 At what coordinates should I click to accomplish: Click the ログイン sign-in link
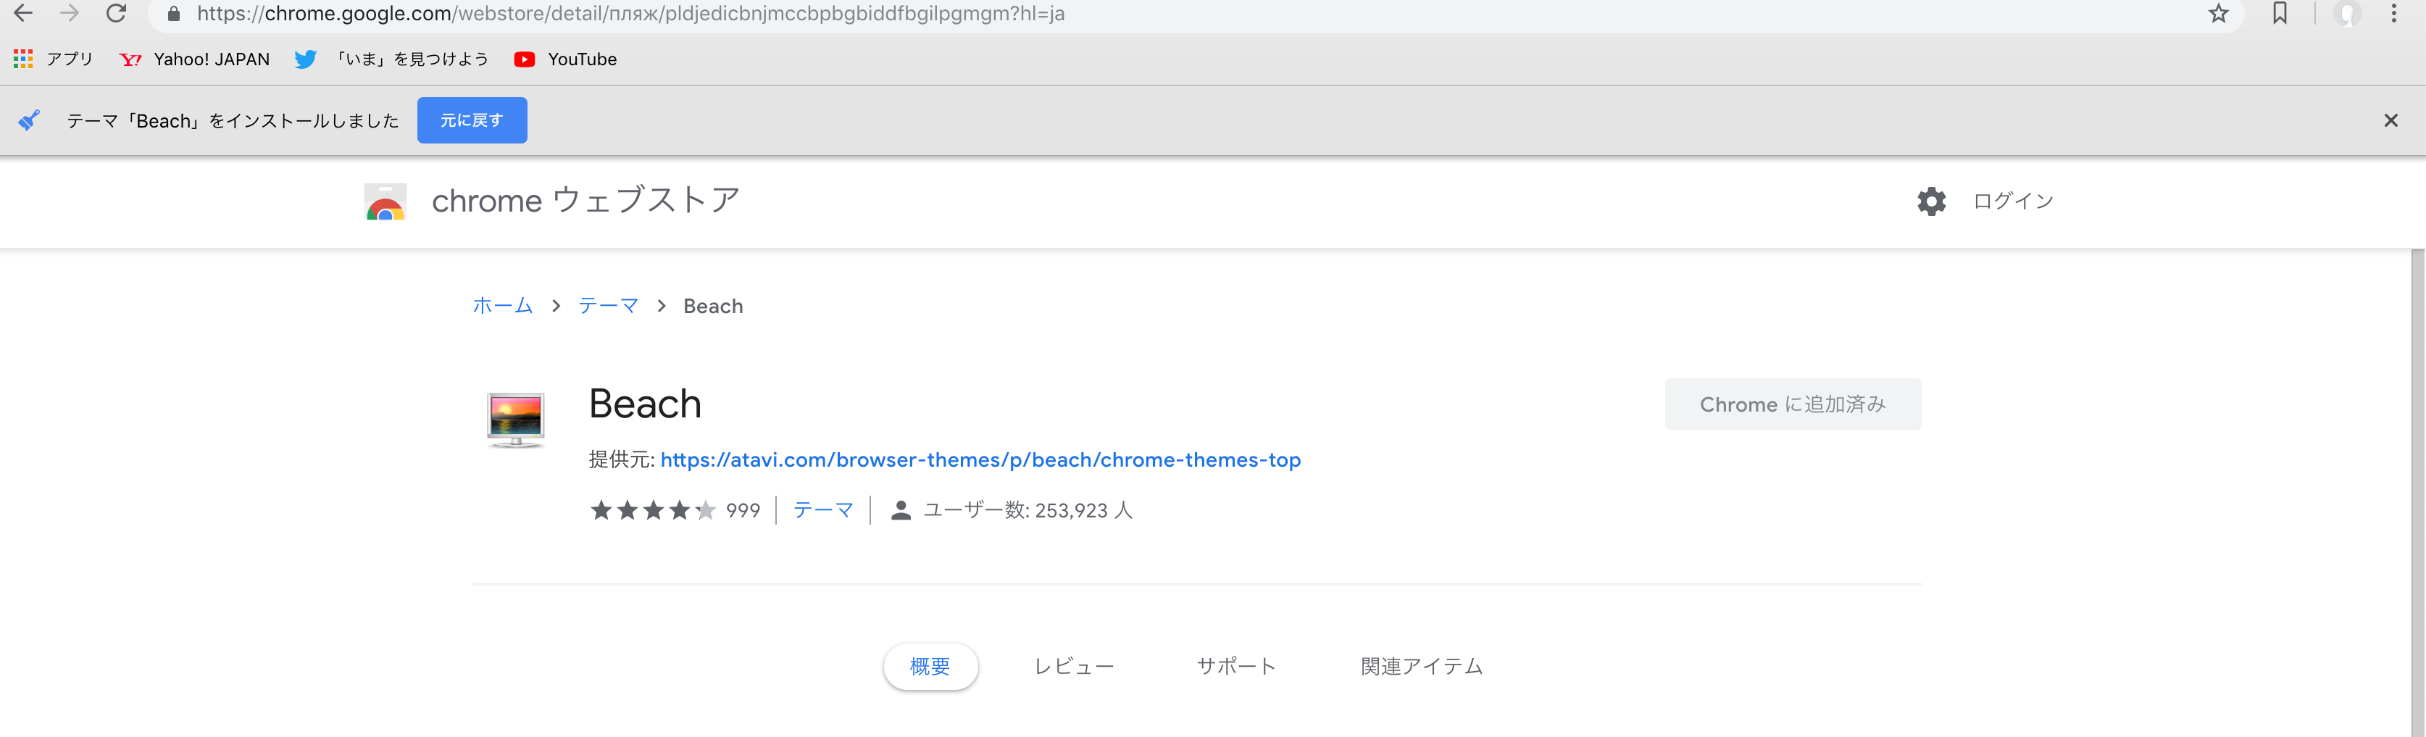point(2014,201)
